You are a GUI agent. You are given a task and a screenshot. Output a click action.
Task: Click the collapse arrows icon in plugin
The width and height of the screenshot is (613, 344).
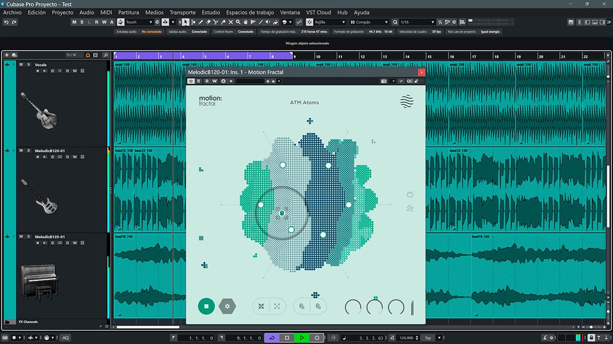pos(261,306)
